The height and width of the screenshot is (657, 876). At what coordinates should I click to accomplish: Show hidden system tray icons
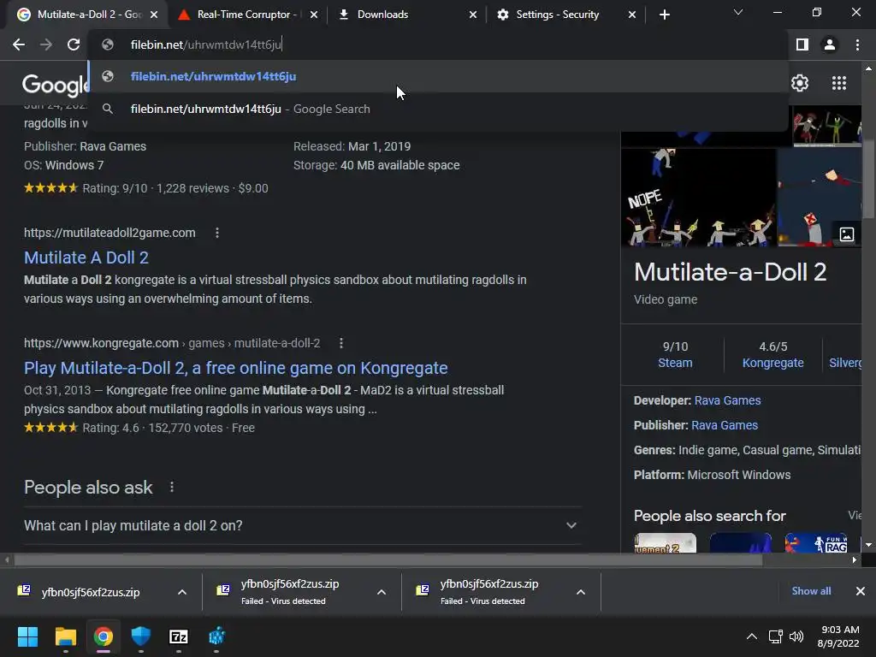click(x=752, y=636)
